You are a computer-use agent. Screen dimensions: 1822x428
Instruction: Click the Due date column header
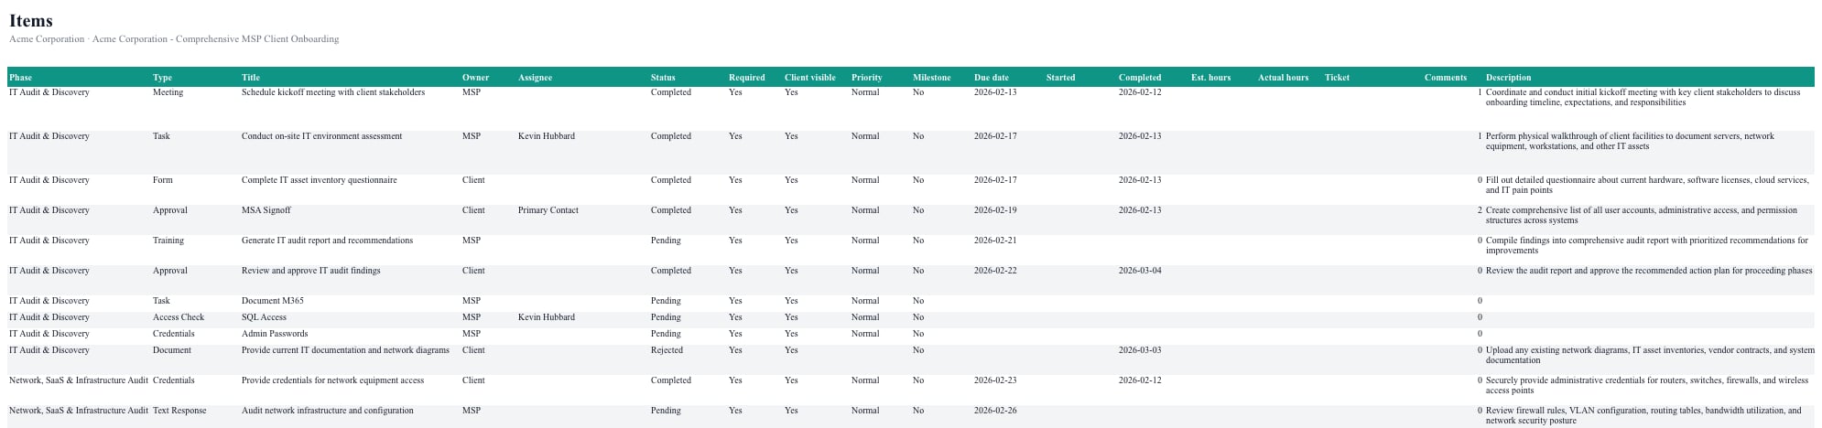tap(992, 78)
